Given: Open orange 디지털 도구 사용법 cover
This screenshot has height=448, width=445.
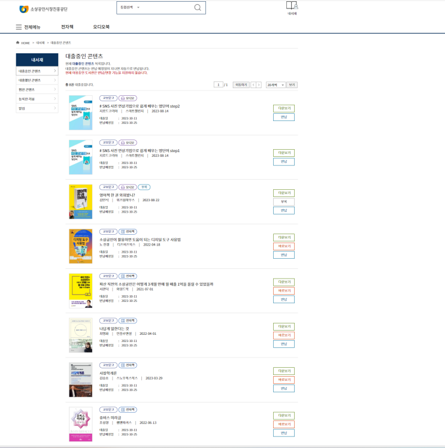Looking at the screenshot, I should [80, 246].
